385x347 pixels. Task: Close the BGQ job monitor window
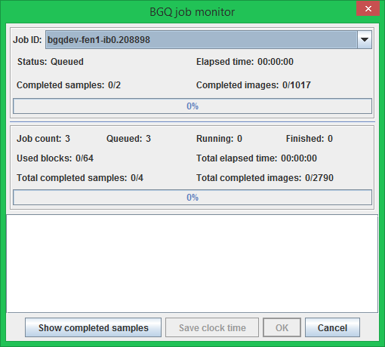(x=368, y=8)
